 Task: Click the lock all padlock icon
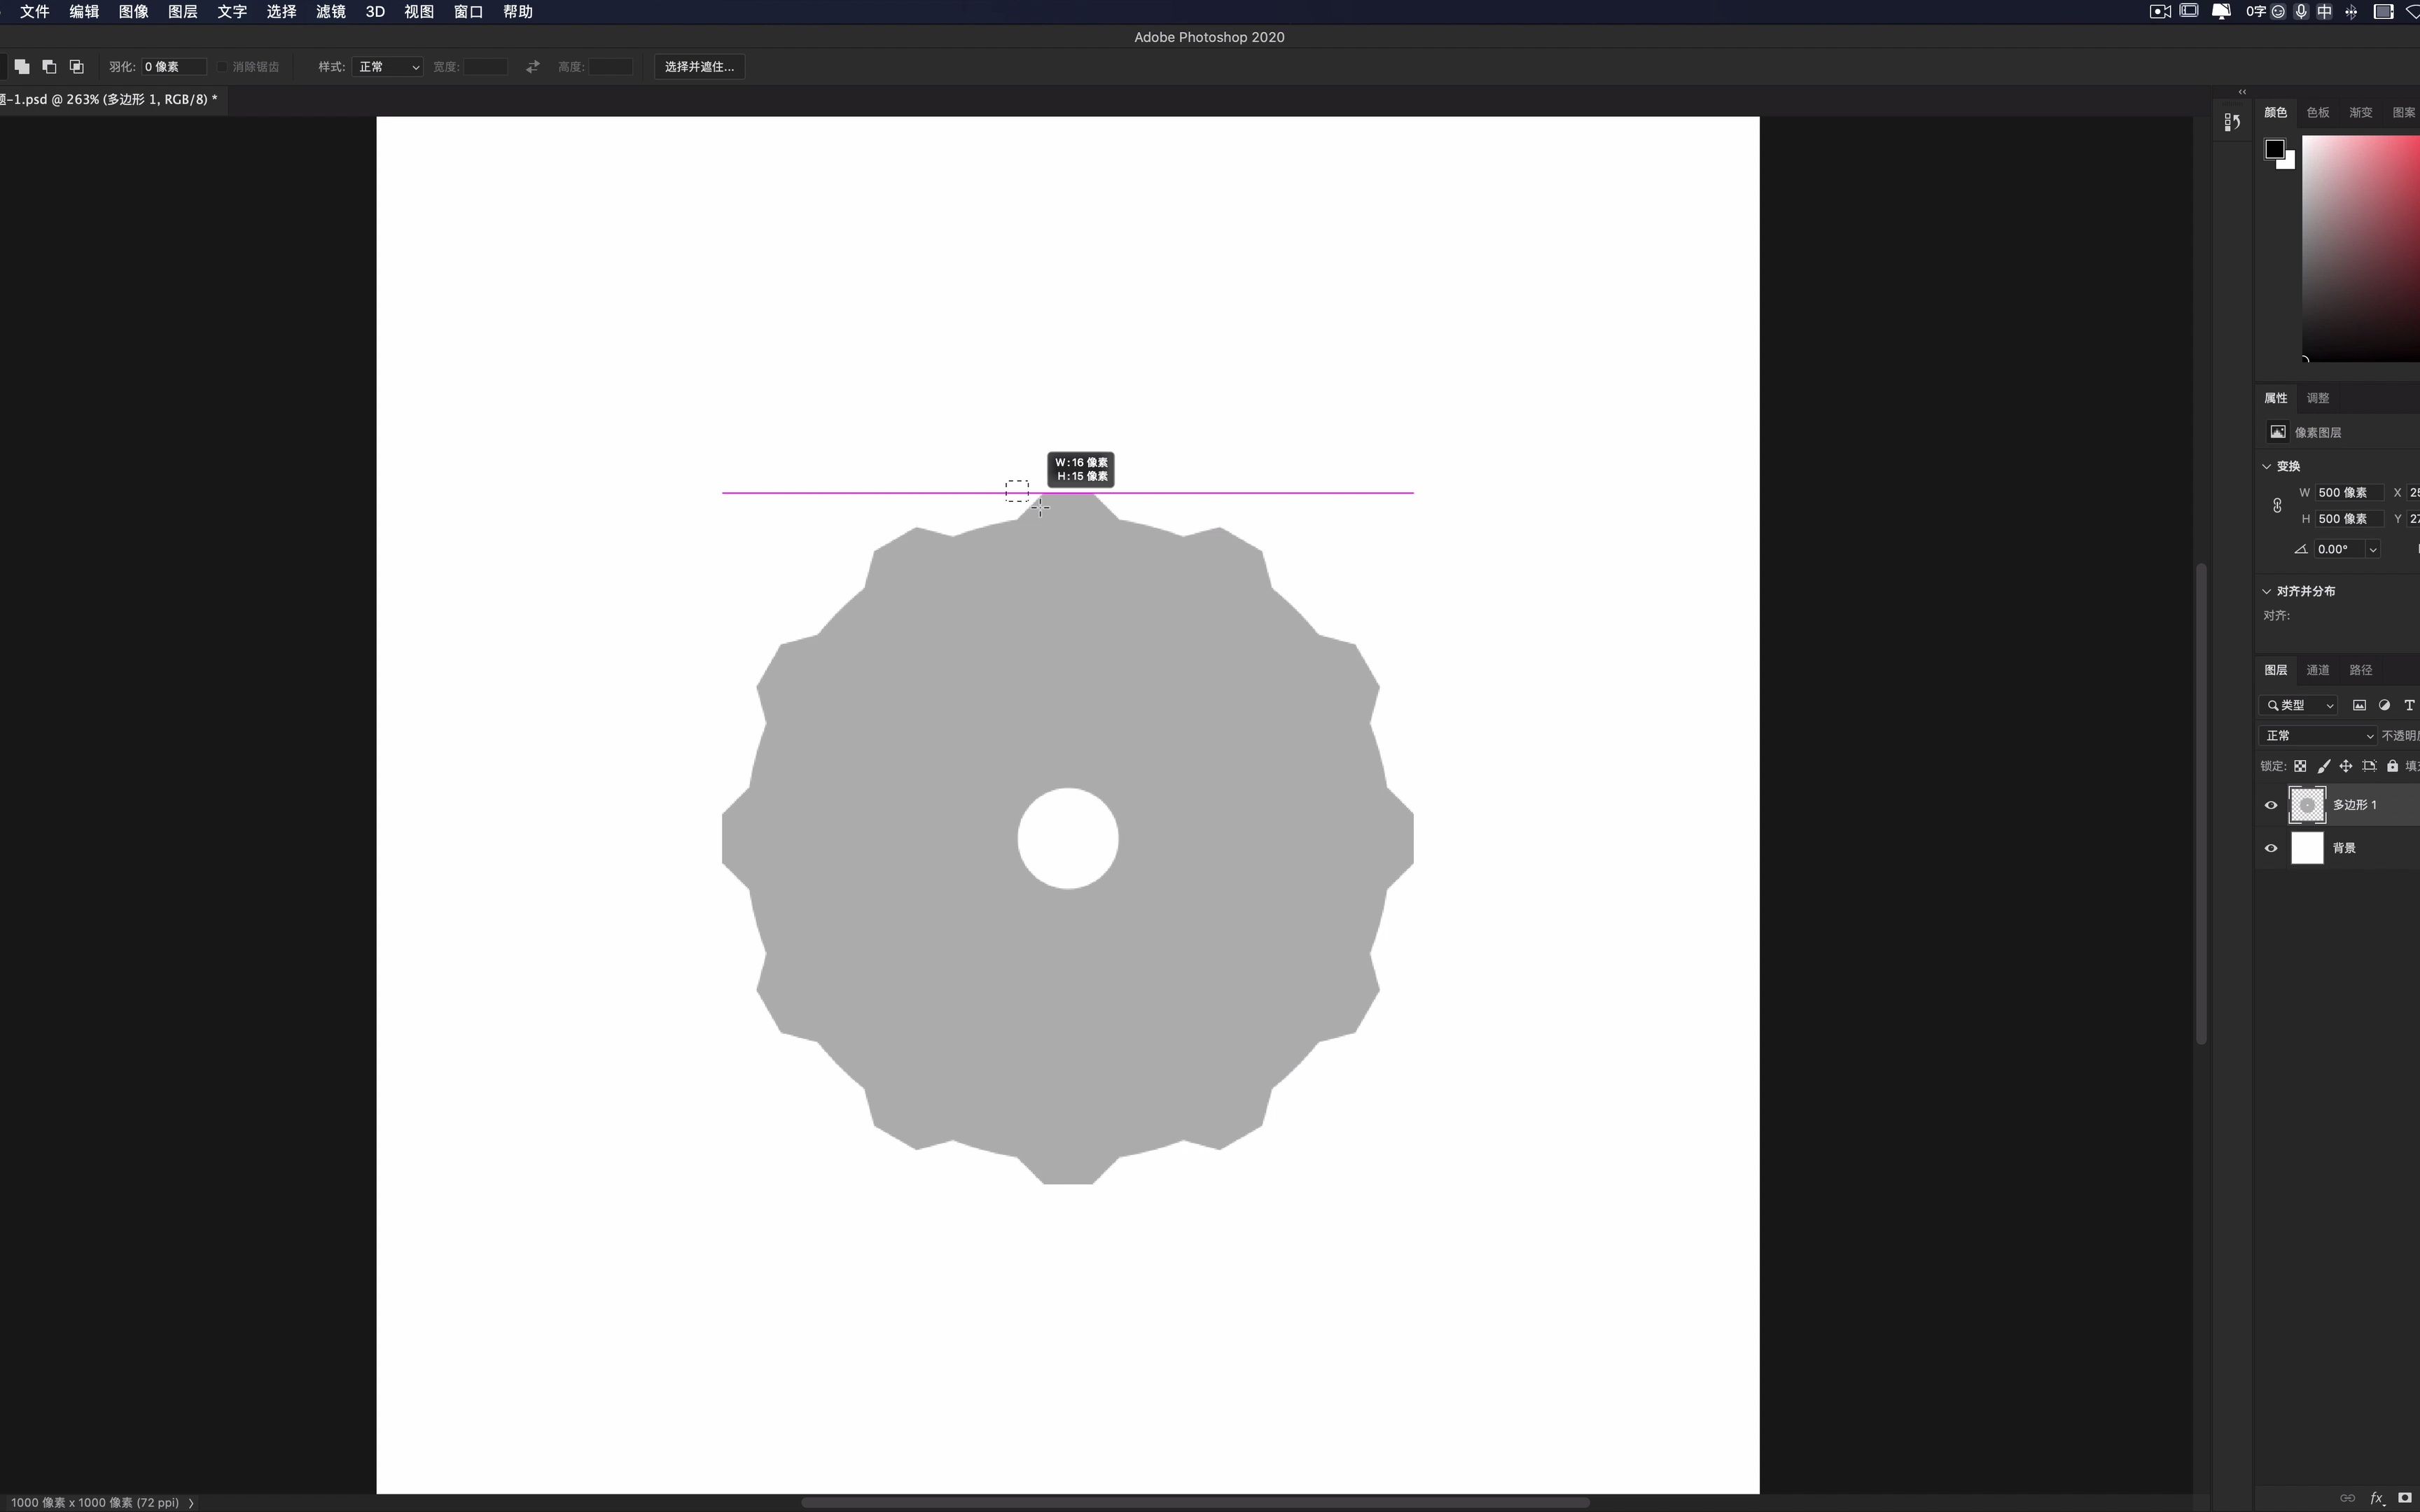click(2392, 766)
